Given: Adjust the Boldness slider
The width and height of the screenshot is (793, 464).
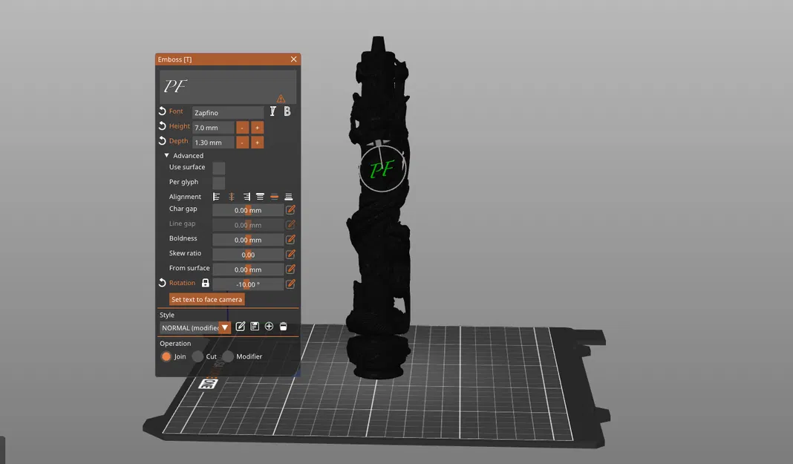Looking at the screenshot, I should (248, 240).
